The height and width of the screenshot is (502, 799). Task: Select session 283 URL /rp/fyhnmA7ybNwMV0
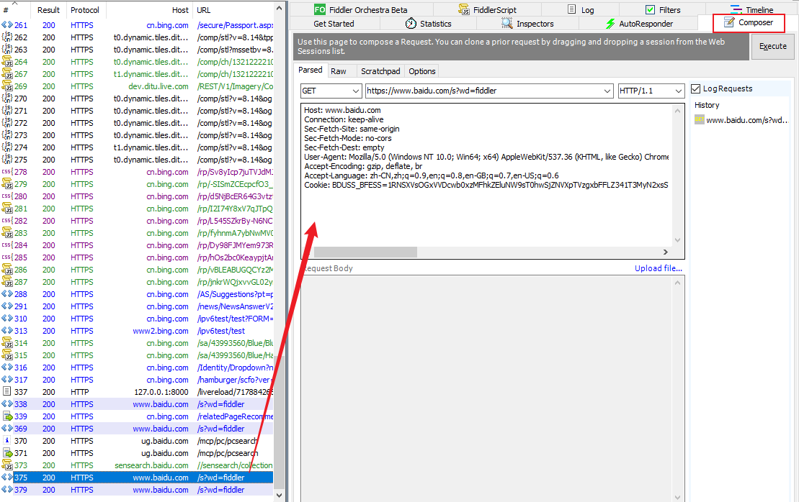(235, 233)
